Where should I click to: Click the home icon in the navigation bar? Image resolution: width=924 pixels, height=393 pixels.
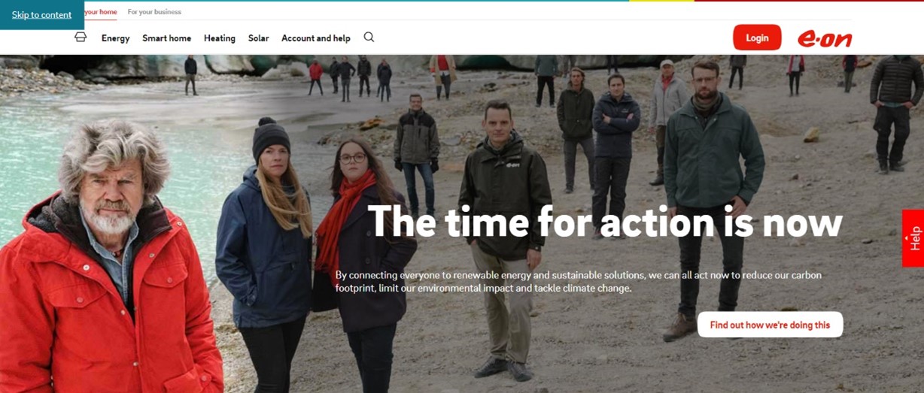coord(81,37)
